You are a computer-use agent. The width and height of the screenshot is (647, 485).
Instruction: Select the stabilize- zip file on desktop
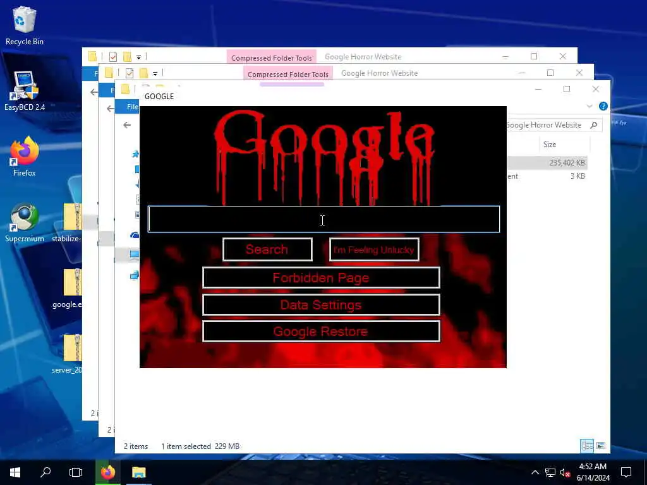68,223
